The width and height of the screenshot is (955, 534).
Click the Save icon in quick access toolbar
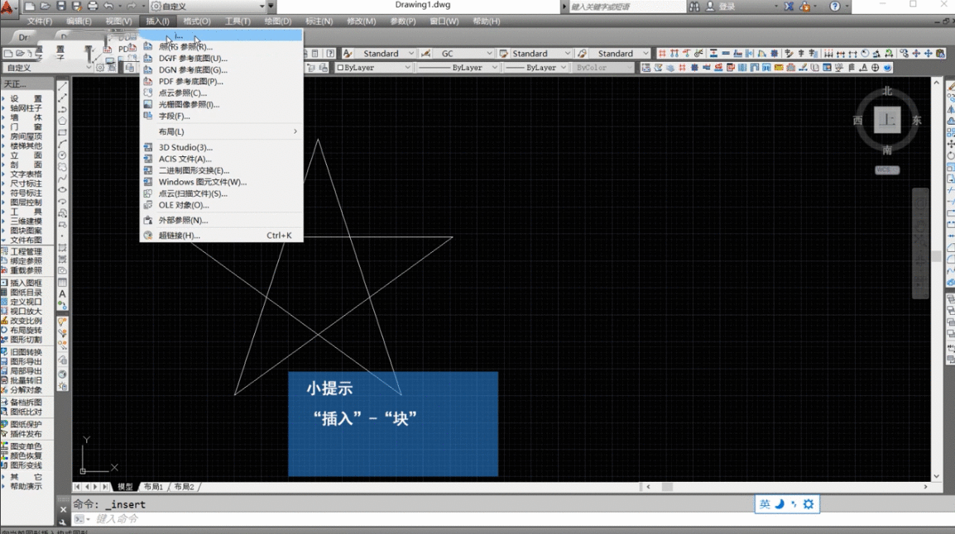coord(62,7)
